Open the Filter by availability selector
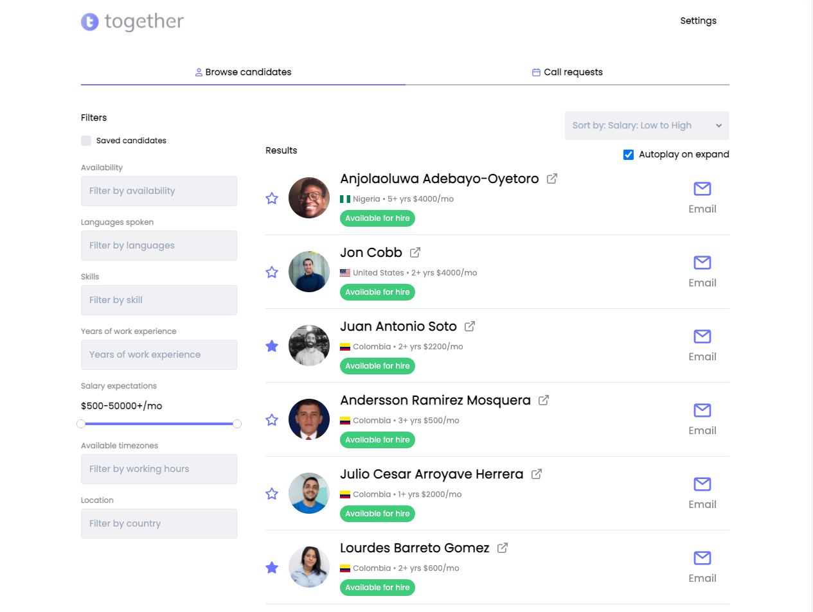This screenshot has width=813, height=612. click(x=159, y=191)
